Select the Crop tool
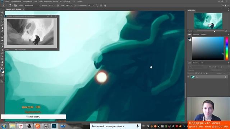Viewport: 230px width, 129px height. click(3, 15)
